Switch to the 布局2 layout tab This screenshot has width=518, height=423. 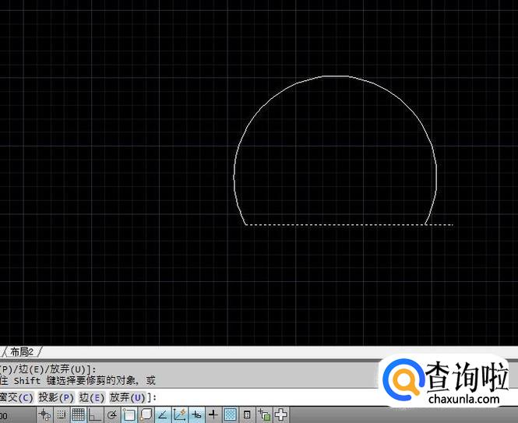tap(23, 351)
